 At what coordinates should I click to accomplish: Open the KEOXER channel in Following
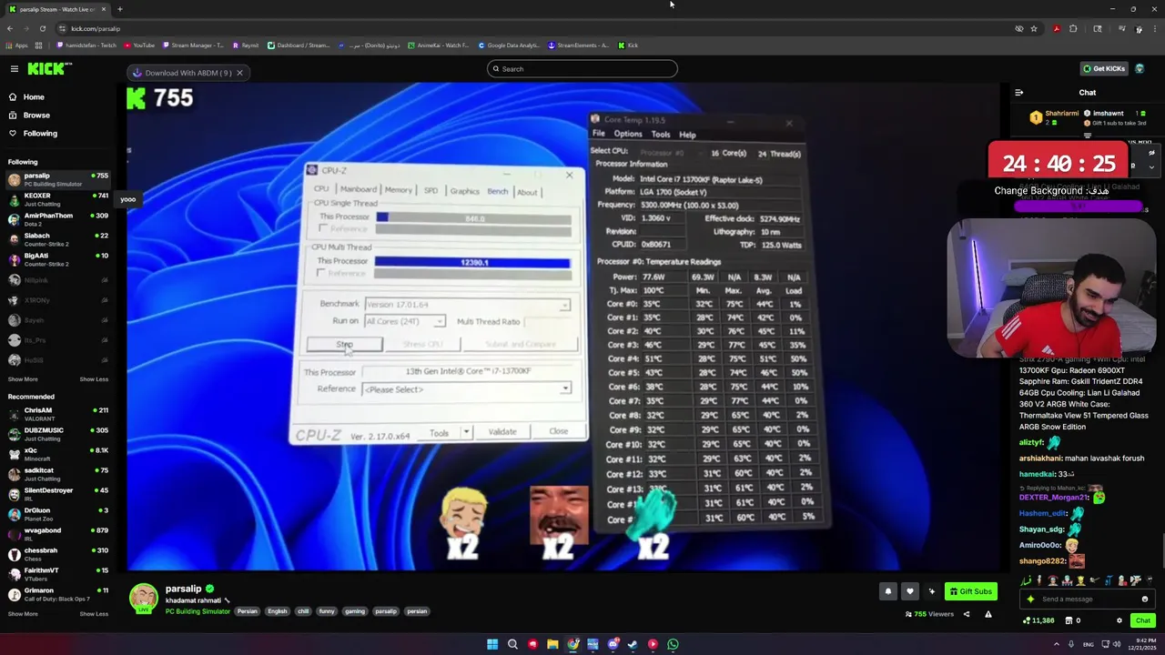tap(58, 199)
